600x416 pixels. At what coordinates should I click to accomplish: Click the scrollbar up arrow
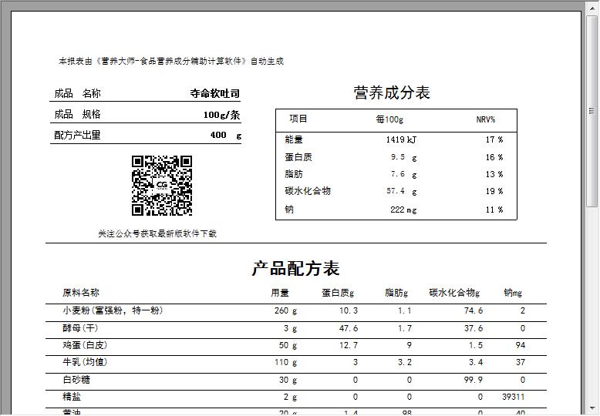592,7
